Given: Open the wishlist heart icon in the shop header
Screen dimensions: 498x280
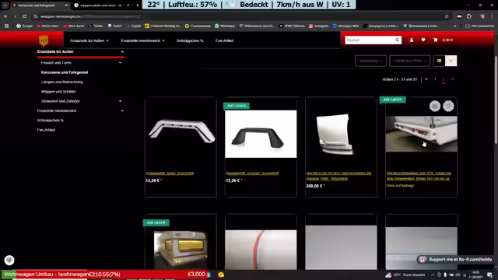Looking at the screenshot, I should pos(423,40).
